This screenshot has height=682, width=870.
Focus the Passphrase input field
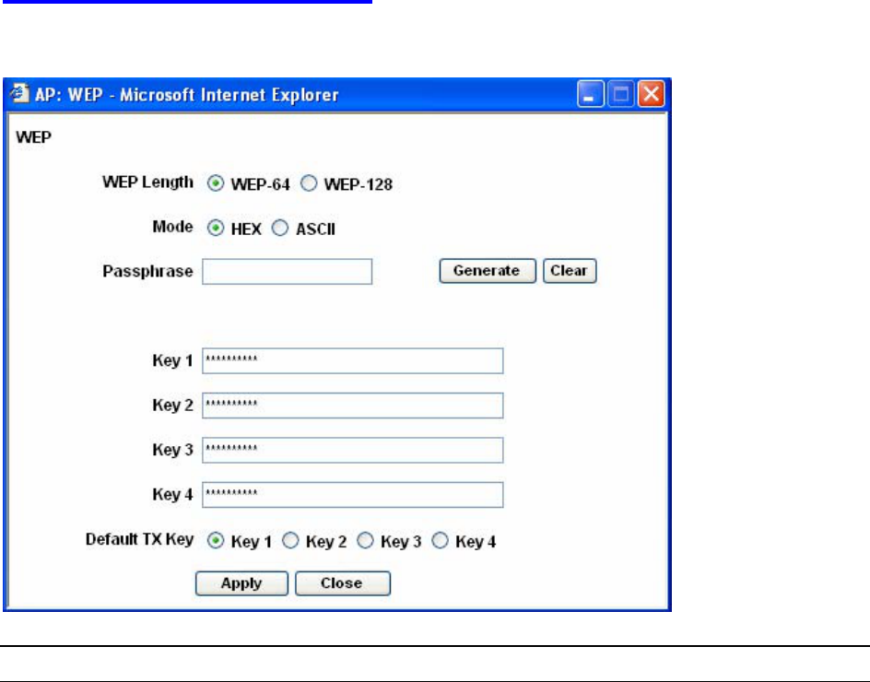287,271
